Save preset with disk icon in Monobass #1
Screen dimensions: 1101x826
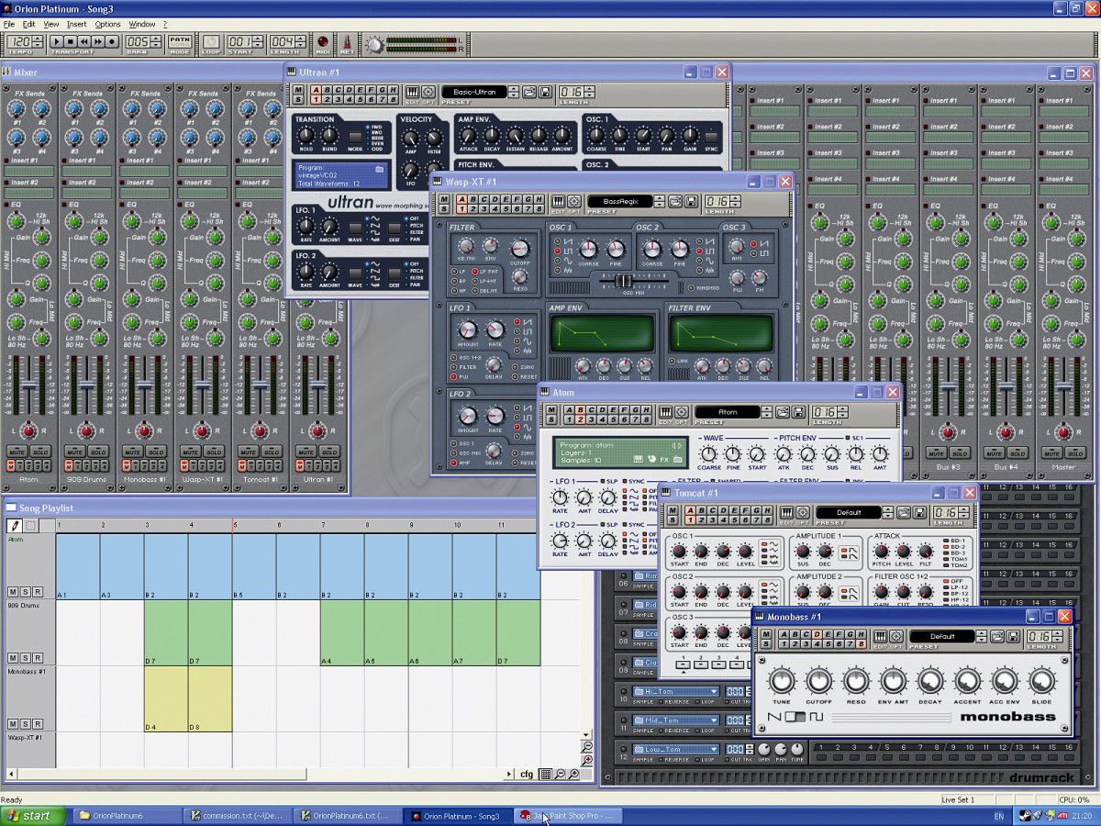[1013, 636]
